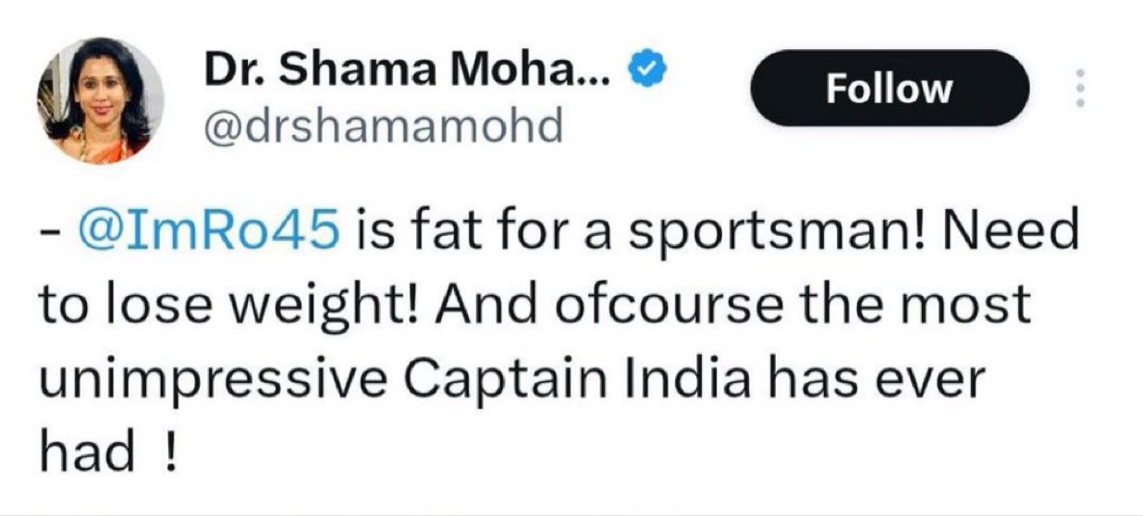Open the three-dot more options menu

coord(1077,90)
